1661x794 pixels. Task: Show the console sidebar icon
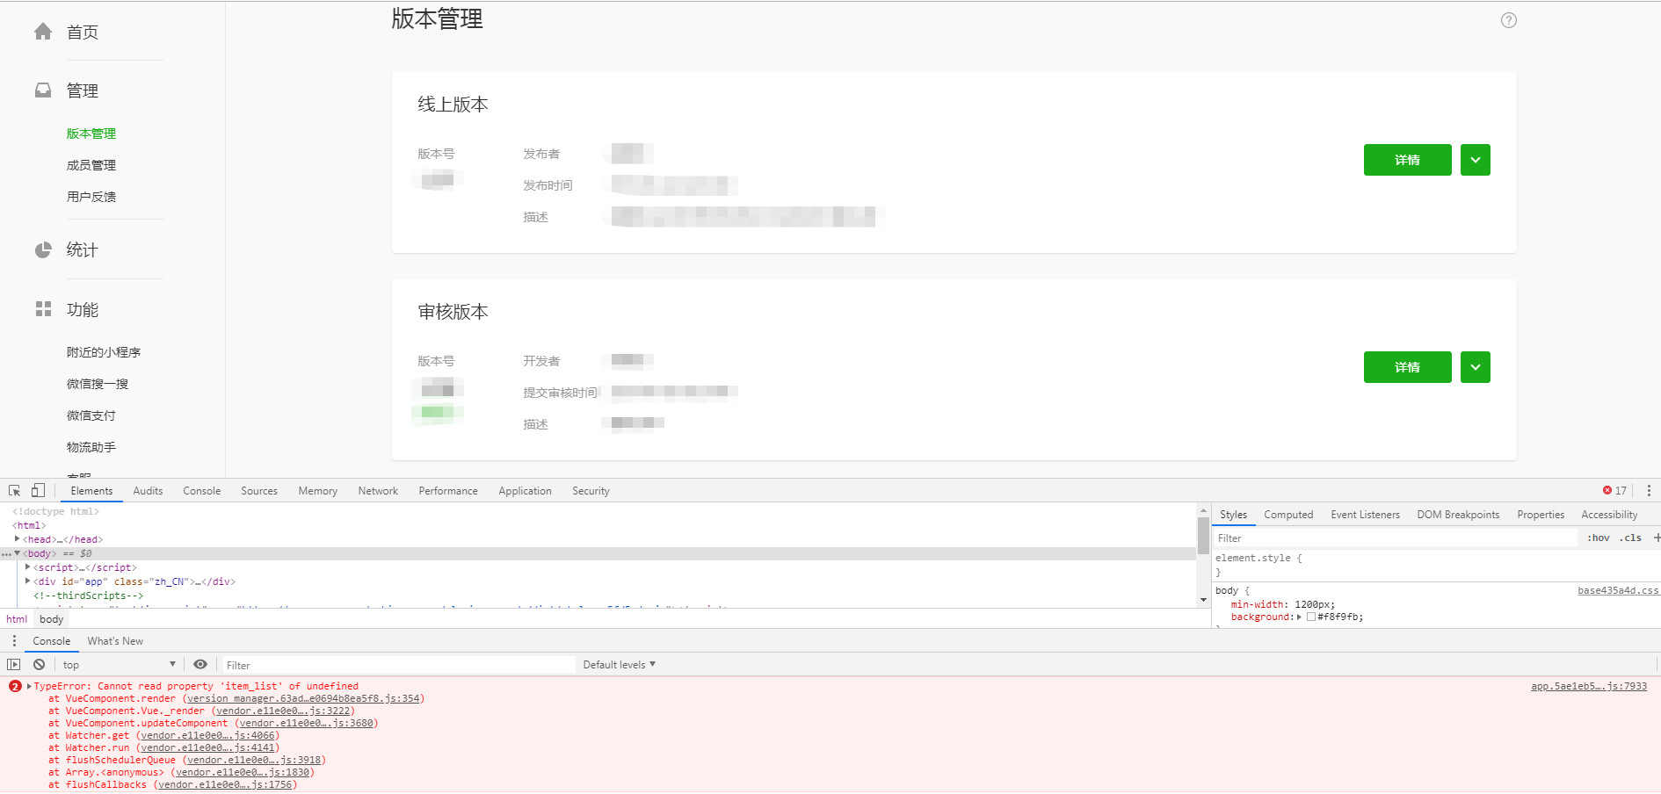click(13, 665)
